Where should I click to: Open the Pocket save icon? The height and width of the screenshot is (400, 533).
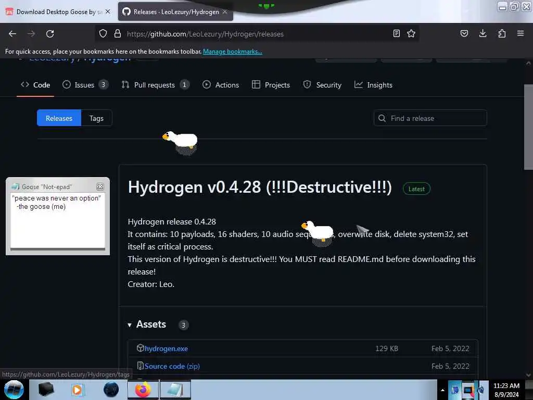[464, 33]
